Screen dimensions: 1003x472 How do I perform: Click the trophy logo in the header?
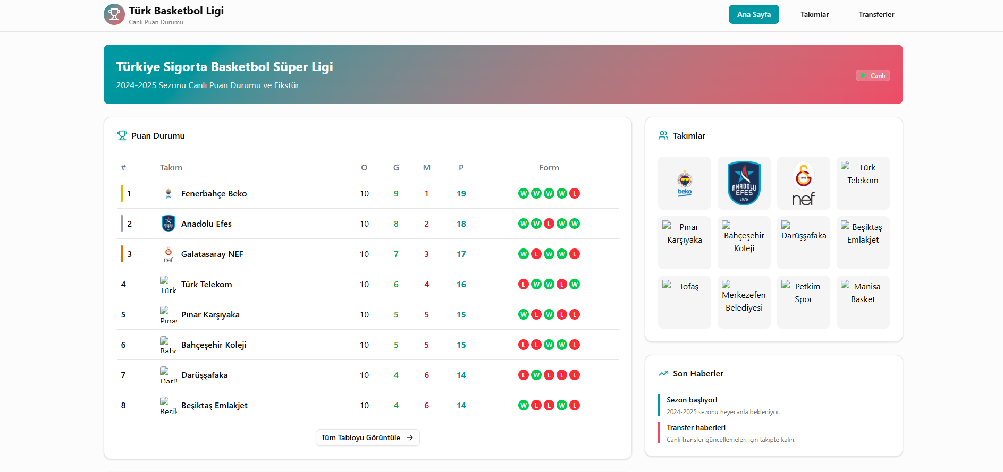click(114, 14)
